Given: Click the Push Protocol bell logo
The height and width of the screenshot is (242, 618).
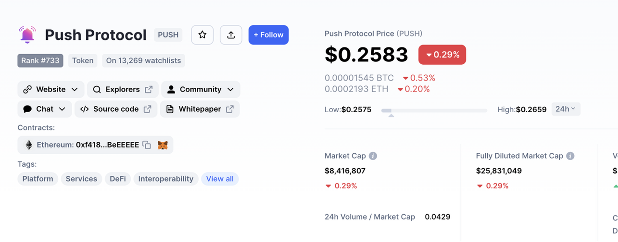Looking at the screenshot, I should pos(27,35).
